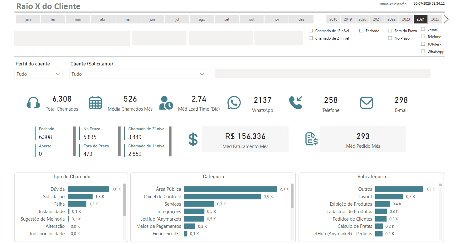Click the Tipo de Chamado scrollbar
This screenshot has width=457, height=244.
point(124,199)
